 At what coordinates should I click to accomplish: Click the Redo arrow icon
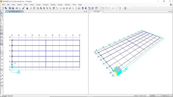pyautogui.click(x=20, y=8)
